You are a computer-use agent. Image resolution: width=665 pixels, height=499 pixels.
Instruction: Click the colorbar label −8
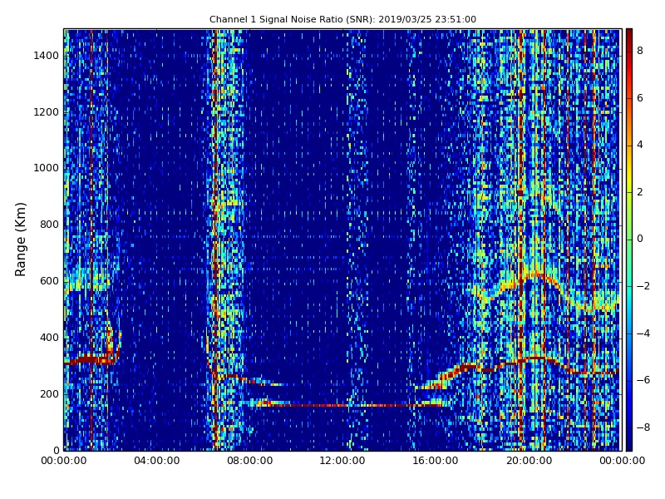[643, 427]
